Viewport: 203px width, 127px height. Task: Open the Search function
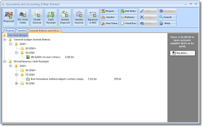167,17
